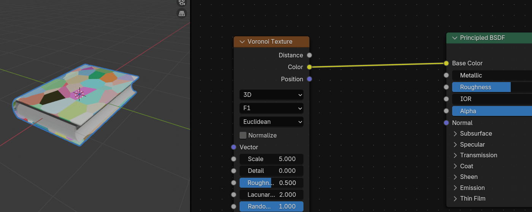Collapse the Principled BSDF node
The width and height of the screenshot is (532, 212).
click(454, 38)
